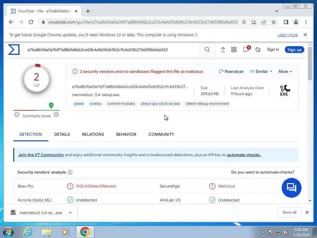The width and height of the screenshot is (317, 238).
Task: Click the Chrome address bar URL
Action: [x=143, y=22]
